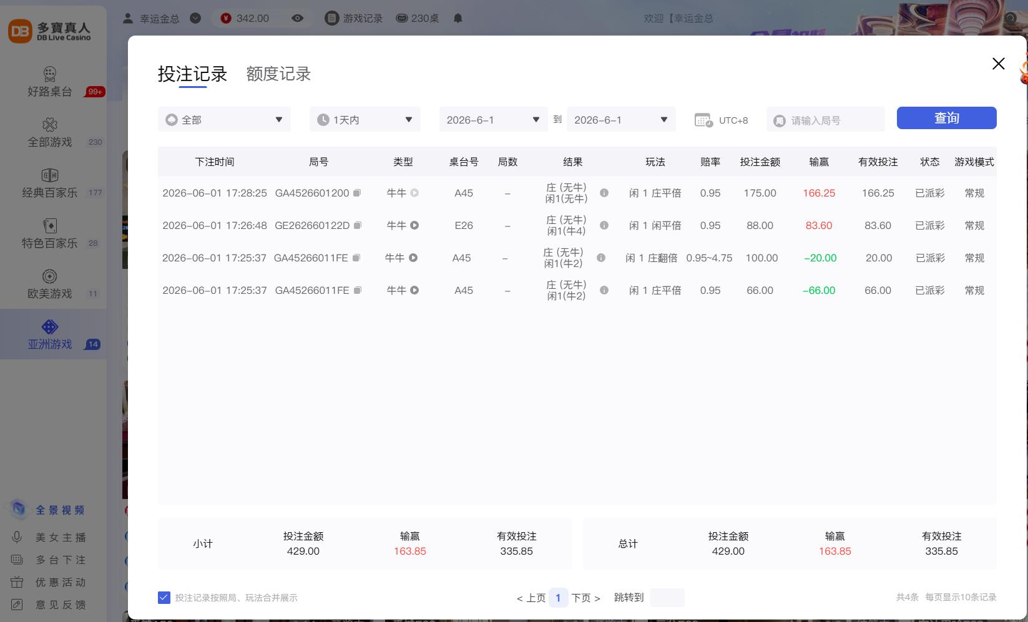Screen dimensions: 1028x622
Task: Select page 1 in pagination
Action: click(x=558, y=598)
